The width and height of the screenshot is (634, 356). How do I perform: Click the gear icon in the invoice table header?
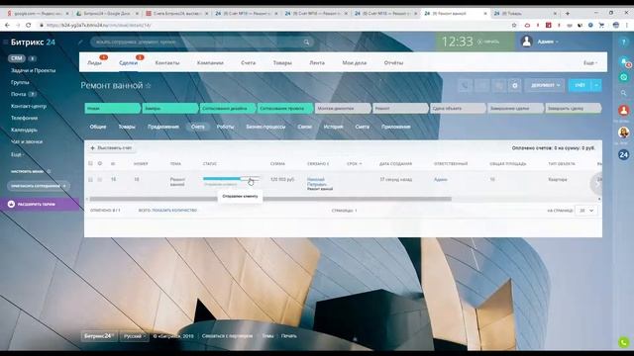click(100, 163)
